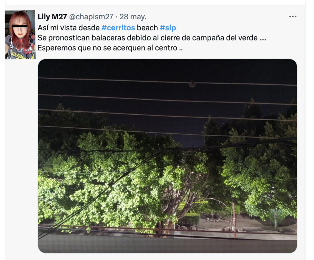Screen dimensions: 314x260
Task: Open Lily M27's profile picture
Action: 20,35
